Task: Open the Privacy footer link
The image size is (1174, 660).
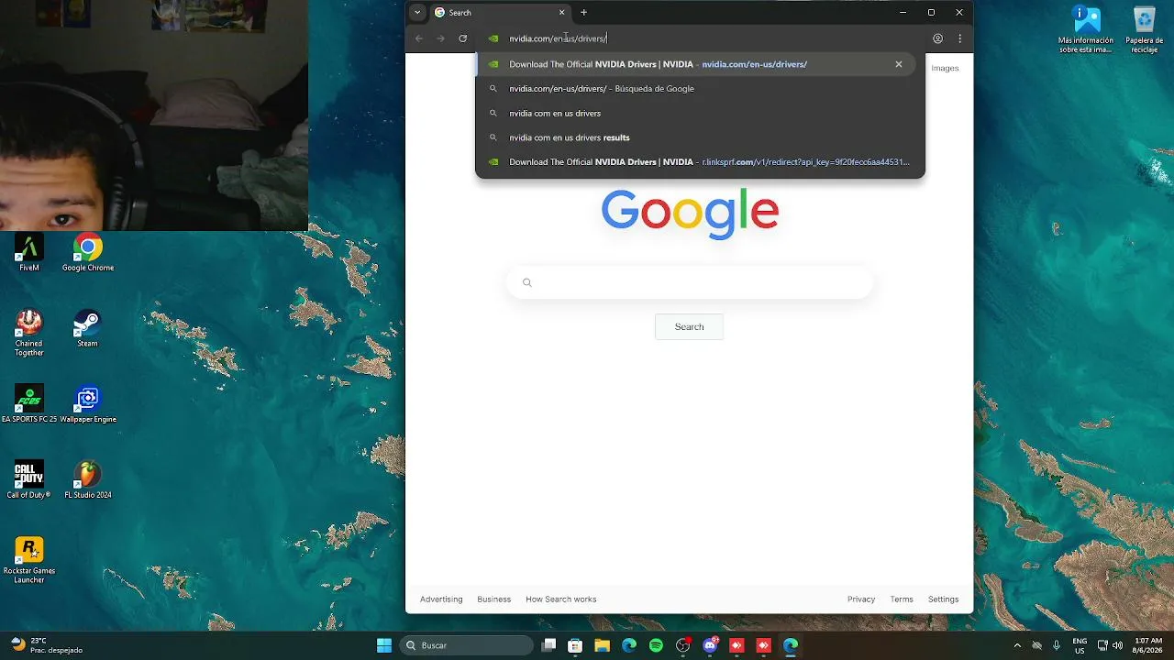Action: click(861, 599)
